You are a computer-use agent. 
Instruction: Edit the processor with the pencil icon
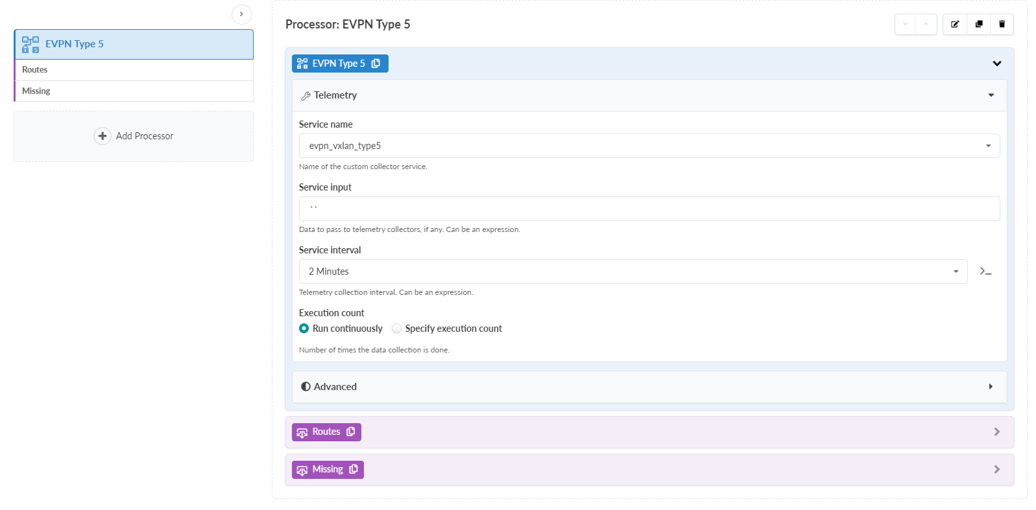pyautogui.click(x=955, y=25)
